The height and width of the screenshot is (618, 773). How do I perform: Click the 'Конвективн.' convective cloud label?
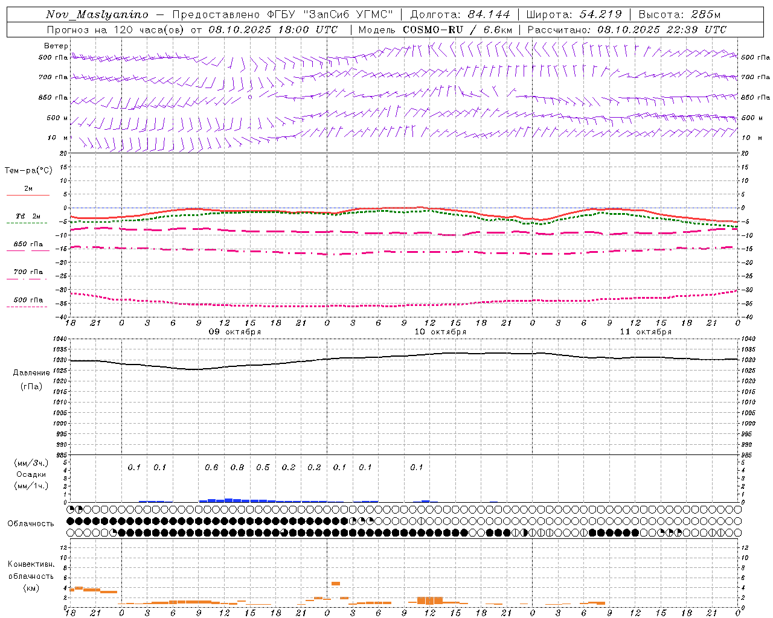(x=31, y=564)
